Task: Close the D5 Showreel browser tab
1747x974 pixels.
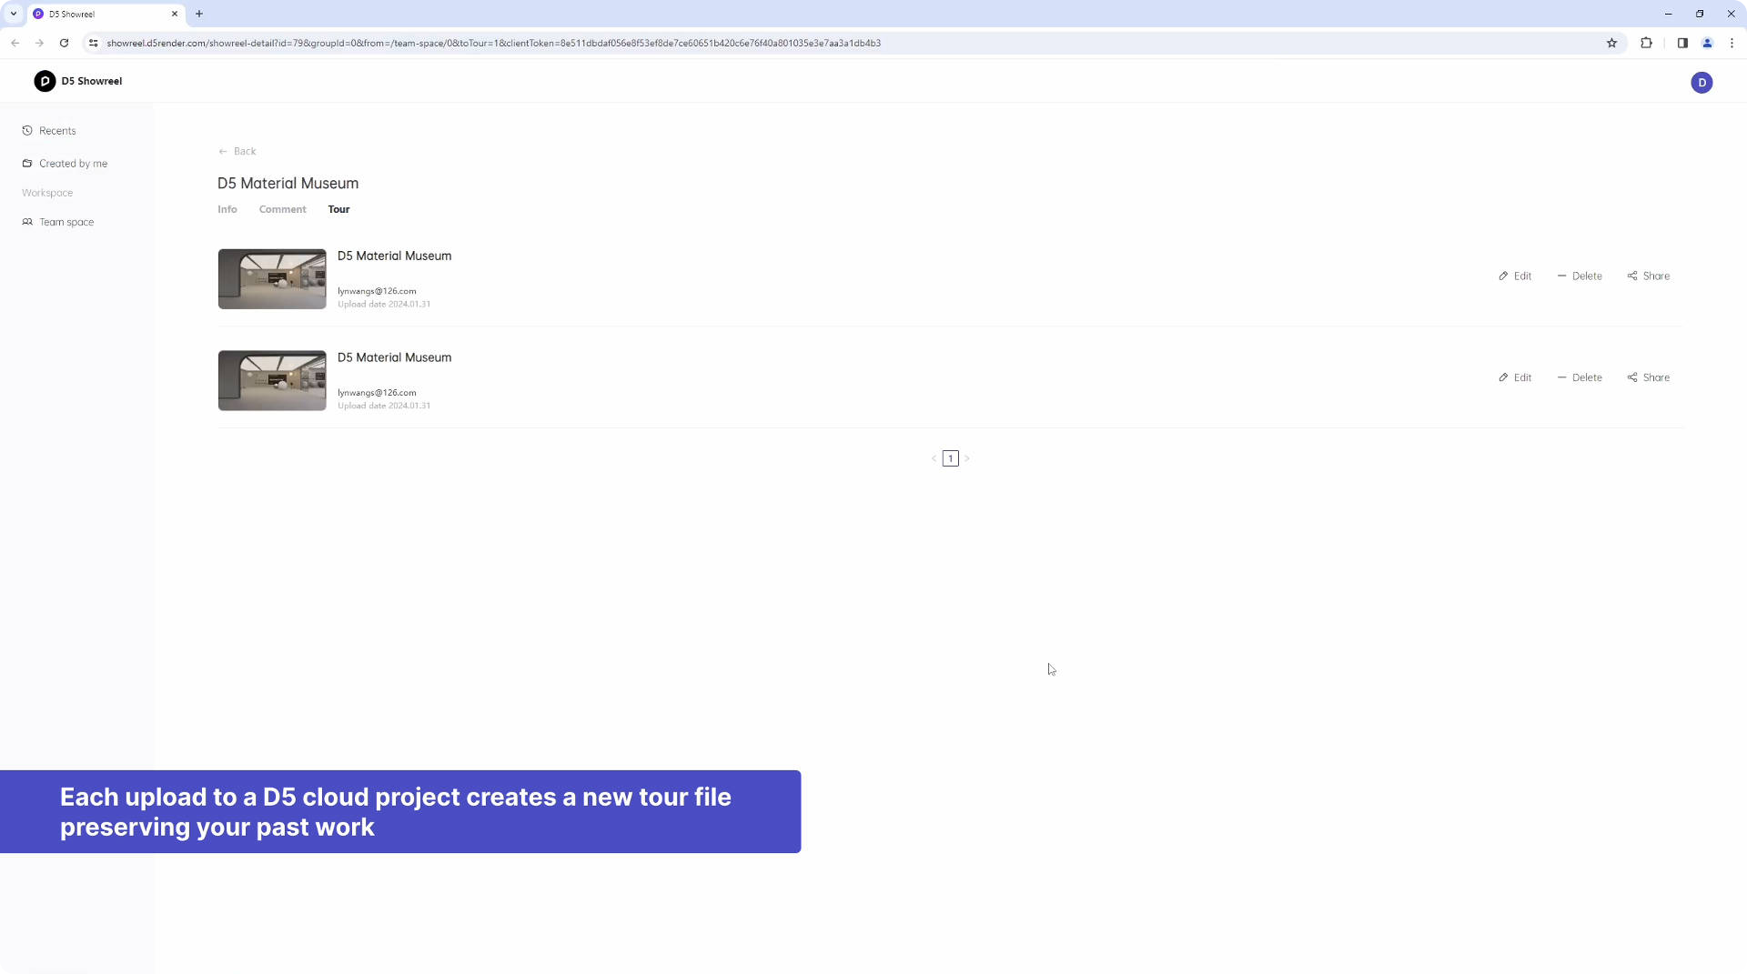Action: tap(175, 14)
